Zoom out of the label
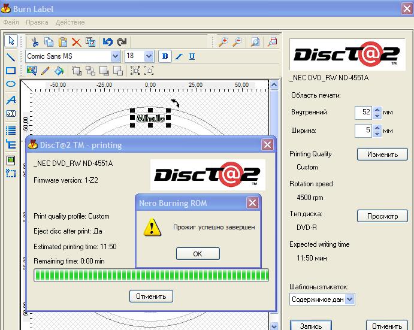Image resolution: width=414 pixels, height=330 pixels. coord(237,42)
